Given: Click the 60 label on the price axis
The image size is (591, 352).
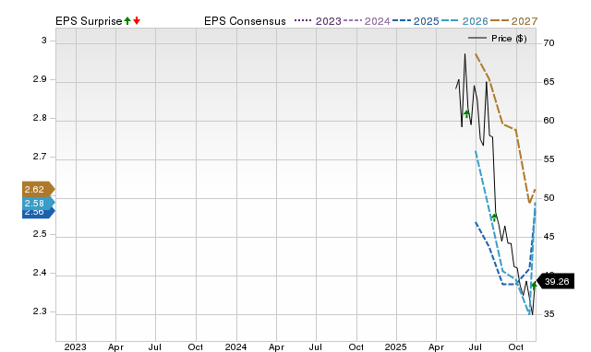Looking at the screenshot, I should [549, 121].
